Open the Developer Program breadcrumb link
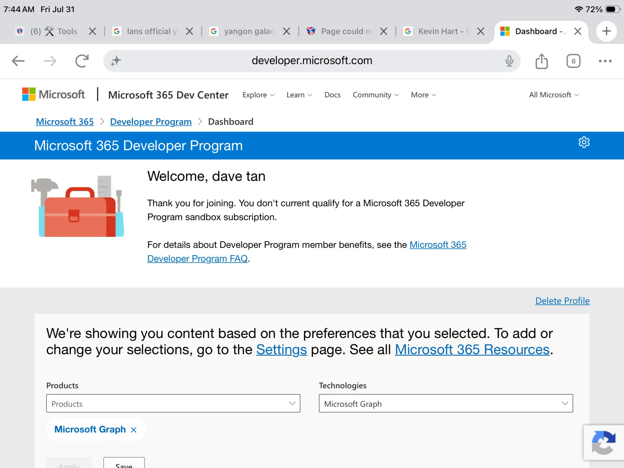This screenshot has width=624, height=468. 151,122
